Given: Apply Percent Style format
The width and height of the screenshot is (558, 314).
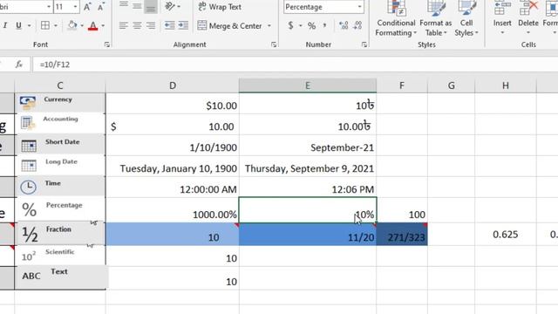Looking at the screenshot, I should tap(312, 25).
